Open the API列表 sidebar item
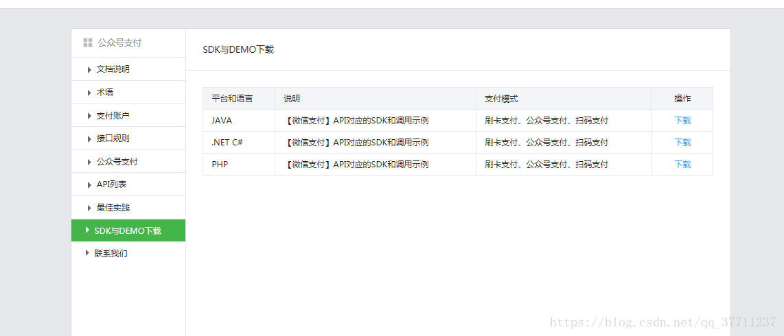 click(128, 184)
